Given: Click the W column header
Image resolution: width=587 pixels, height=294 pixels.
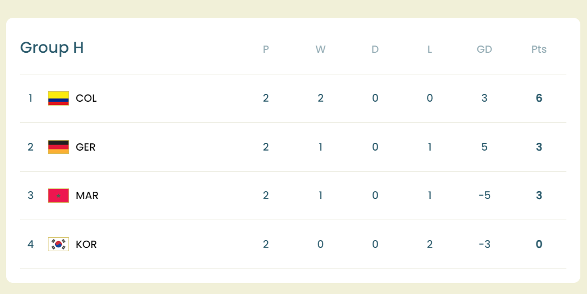Looking at the screenshot, I should pos(320,49).
